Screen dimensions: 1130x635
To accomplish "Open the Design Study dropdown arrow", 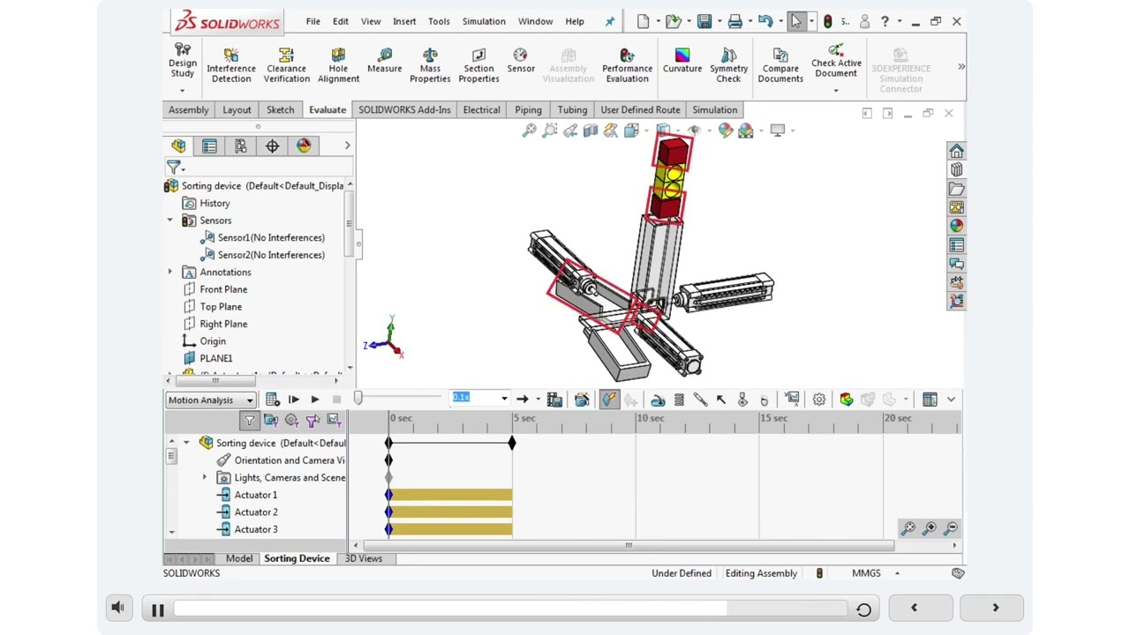I will coord(183,90).
